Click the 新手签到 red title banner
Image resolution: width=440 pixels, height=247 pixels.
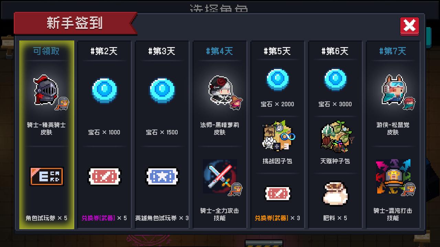click(75, 23)
